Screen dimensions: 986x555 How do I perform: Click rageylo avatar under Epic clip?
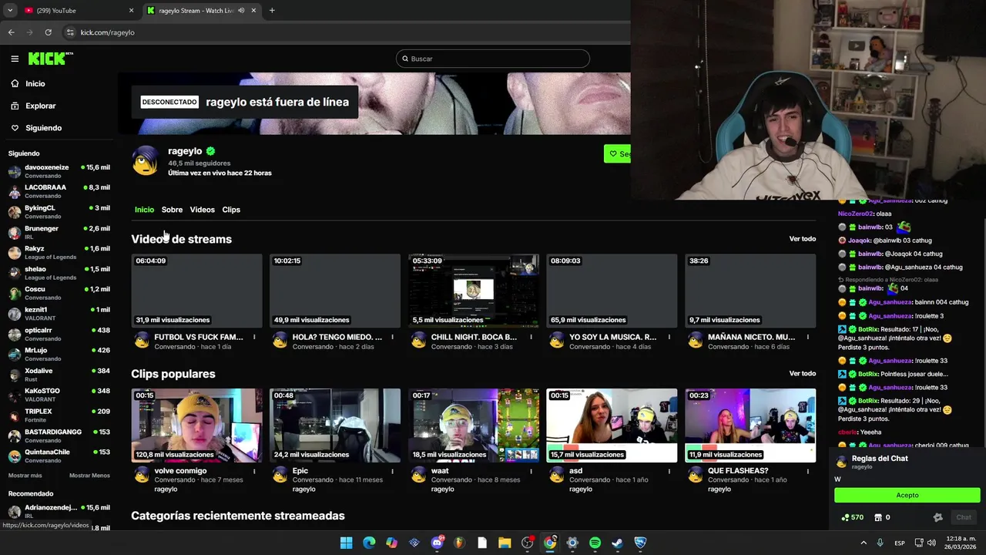pos(280,475)
